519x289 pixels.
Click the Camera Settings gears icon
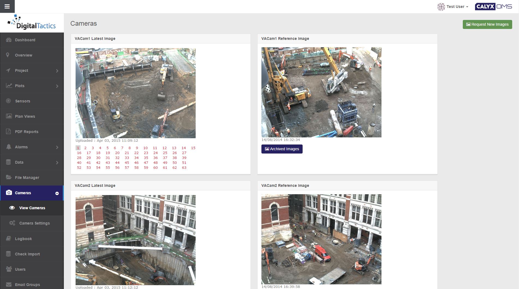coord(12,223)
